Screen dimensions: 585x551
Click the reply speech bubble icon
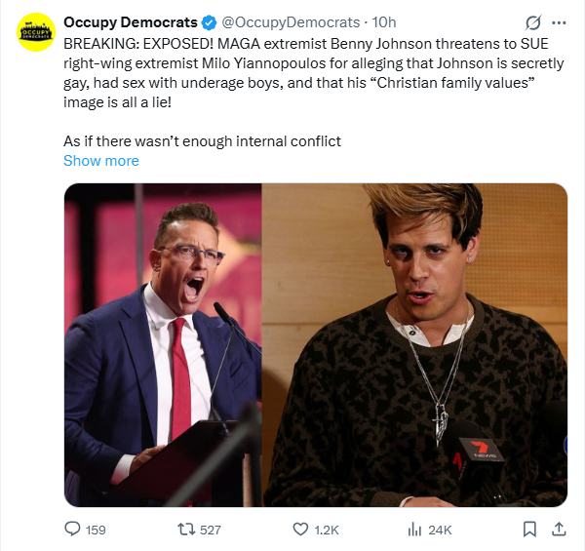point(71,530)
